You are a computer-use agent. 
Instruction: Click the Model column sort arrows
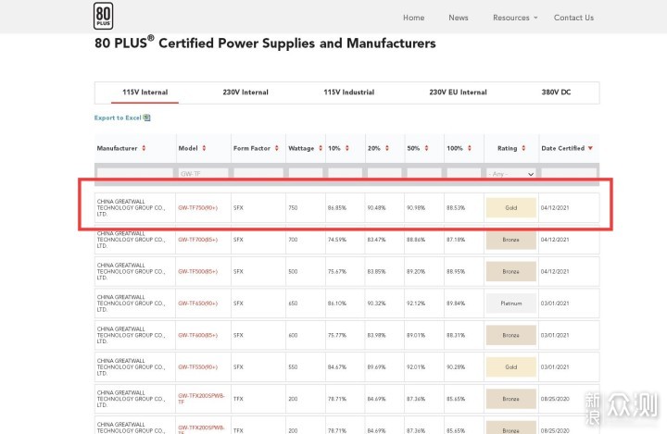coord(204,148)
